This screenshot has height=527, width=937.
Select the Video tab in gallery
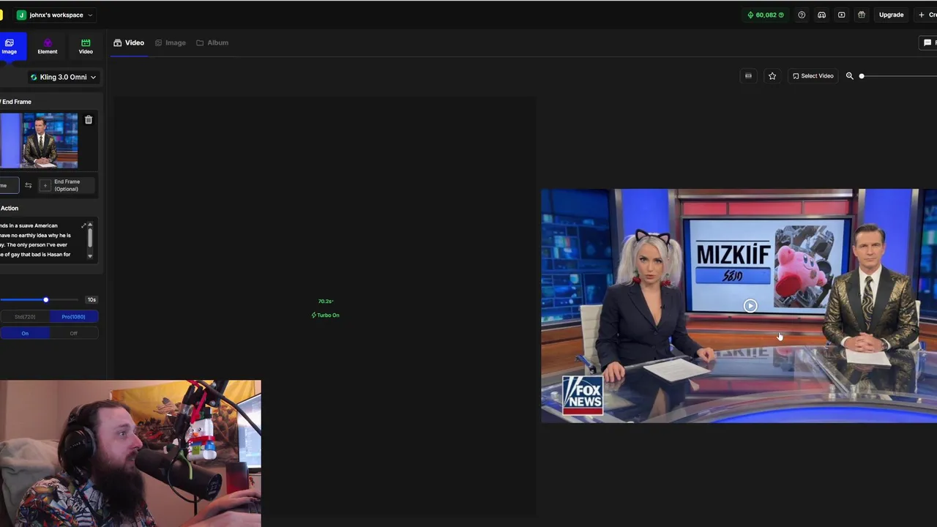click(x=129, y=42)
